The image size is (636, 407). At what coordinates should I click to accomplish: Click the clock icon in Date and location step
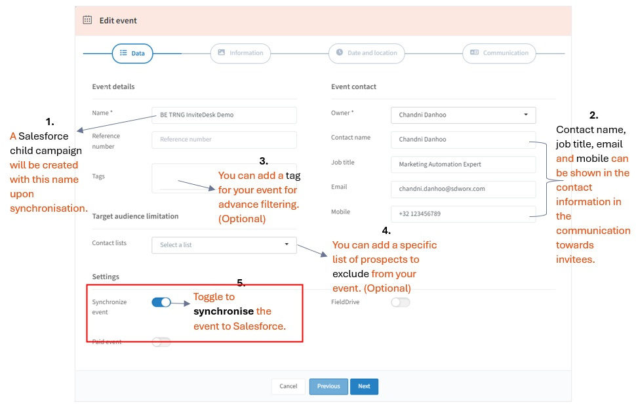click(340, 52)
